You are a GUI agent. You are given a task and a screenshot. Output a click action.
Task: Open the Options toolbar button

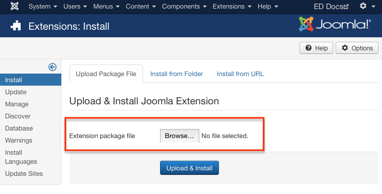pos(357,48)
